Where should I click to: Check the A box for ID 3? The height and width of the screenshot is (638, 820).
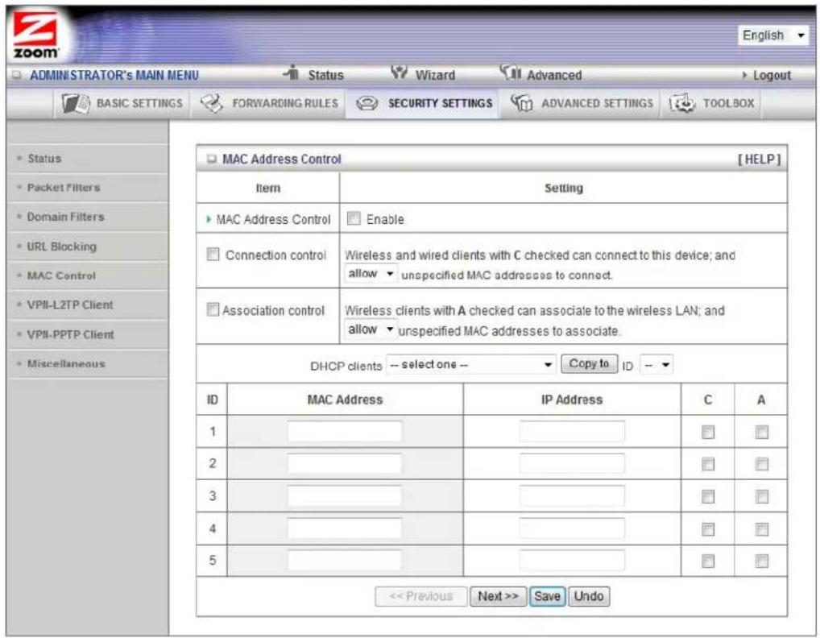(761, 496)
